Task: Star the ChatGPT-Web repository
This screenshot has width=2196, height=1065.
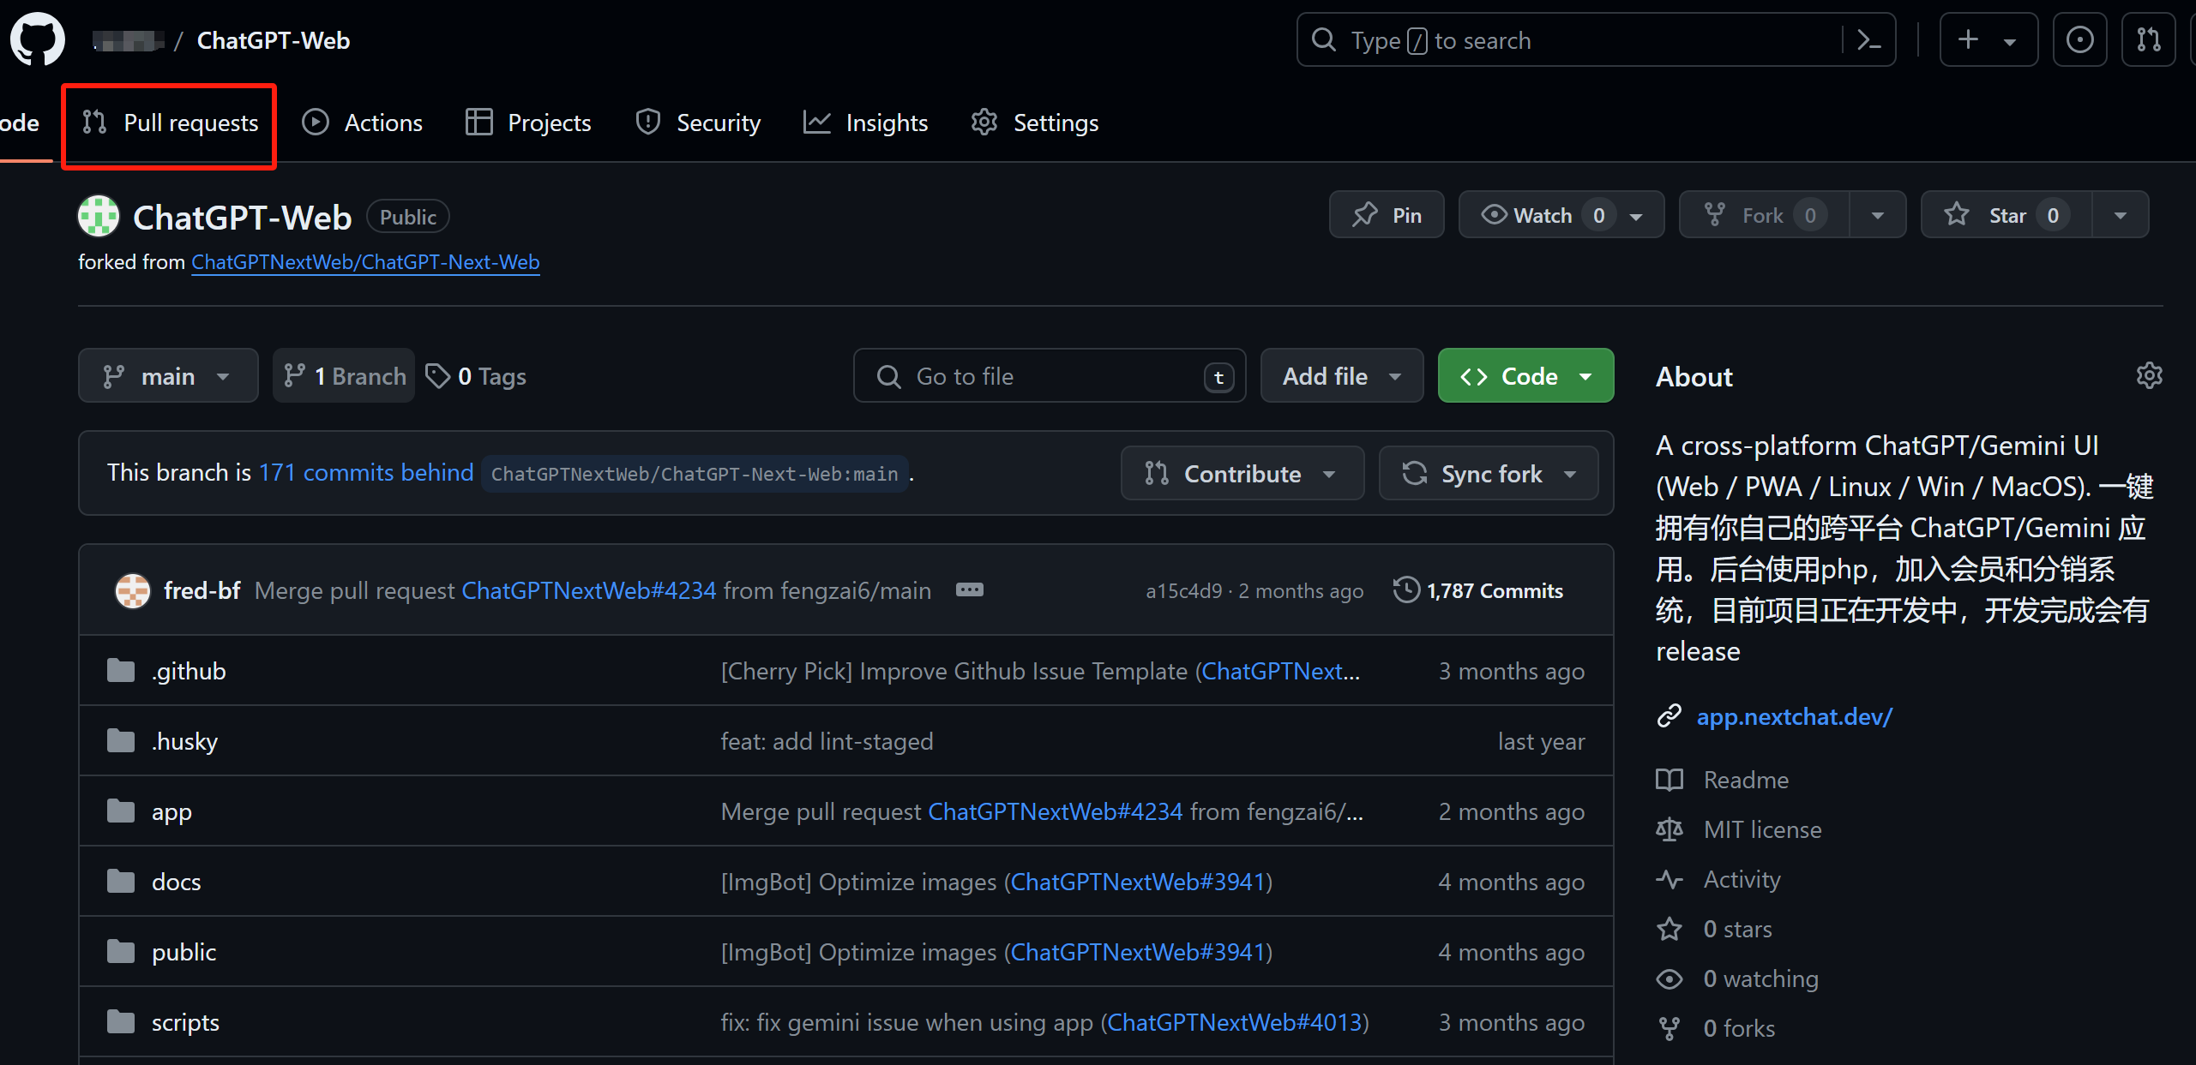Action: (2006, 214)
